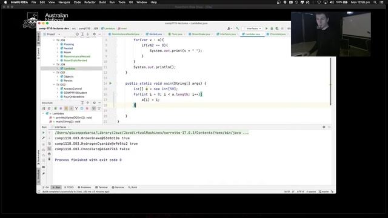Select main(String[]) in Structure tree
This screenshot has height=218, width=388.
point(68,122)
